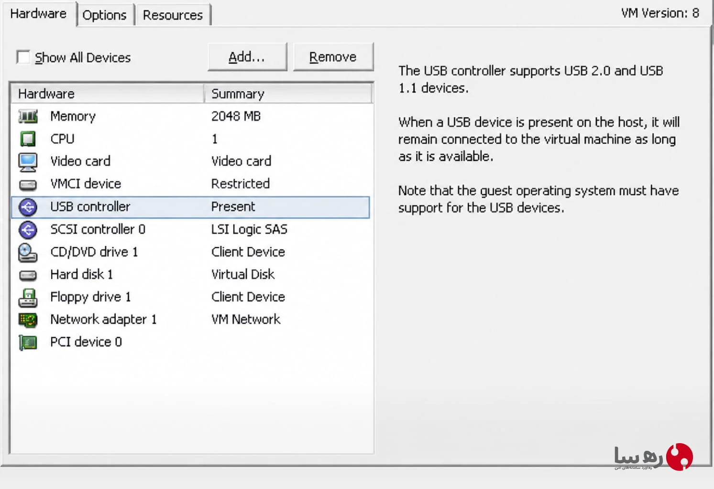Enable the Show All Devices checkbox

pos(23,57)
